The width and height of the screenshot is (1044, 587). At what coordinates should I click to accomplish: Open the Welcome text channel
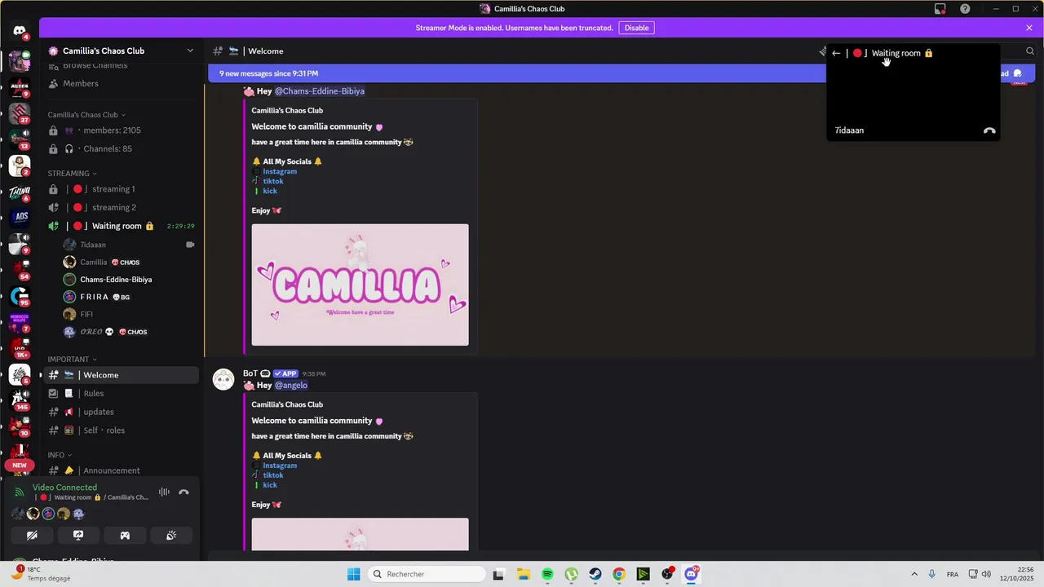pos(120,375)
